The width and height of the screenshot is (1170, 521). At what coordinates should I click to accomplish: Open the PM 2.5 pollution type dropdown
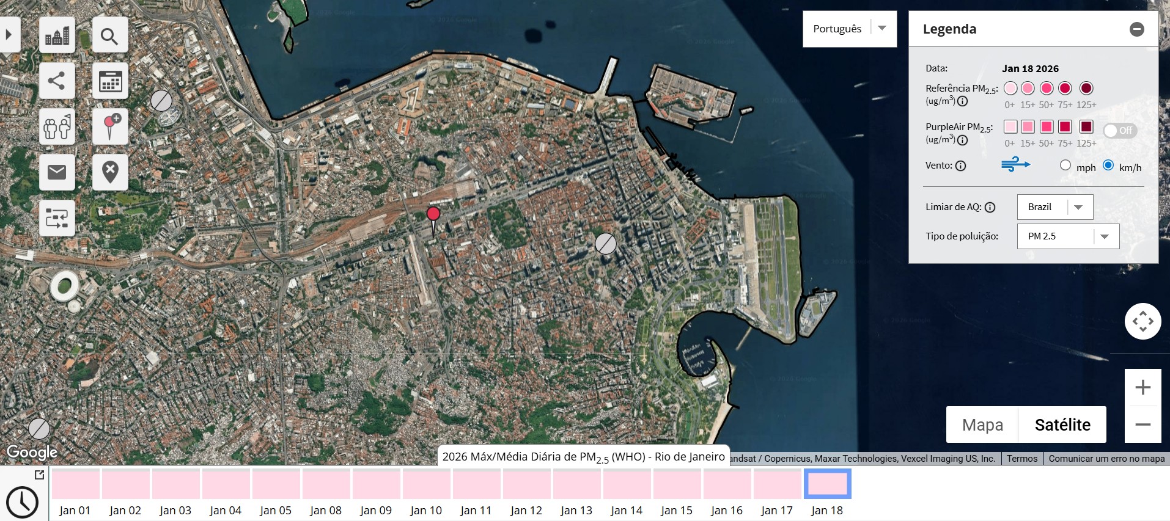(x=1068, y=236)
